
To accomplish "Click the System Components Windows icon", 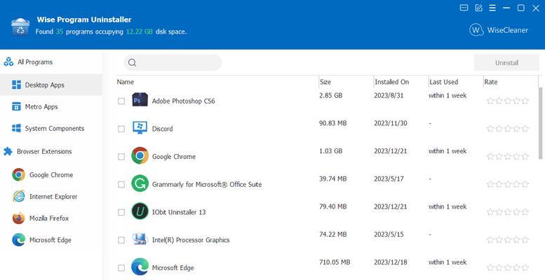I will tap(16, 128).
